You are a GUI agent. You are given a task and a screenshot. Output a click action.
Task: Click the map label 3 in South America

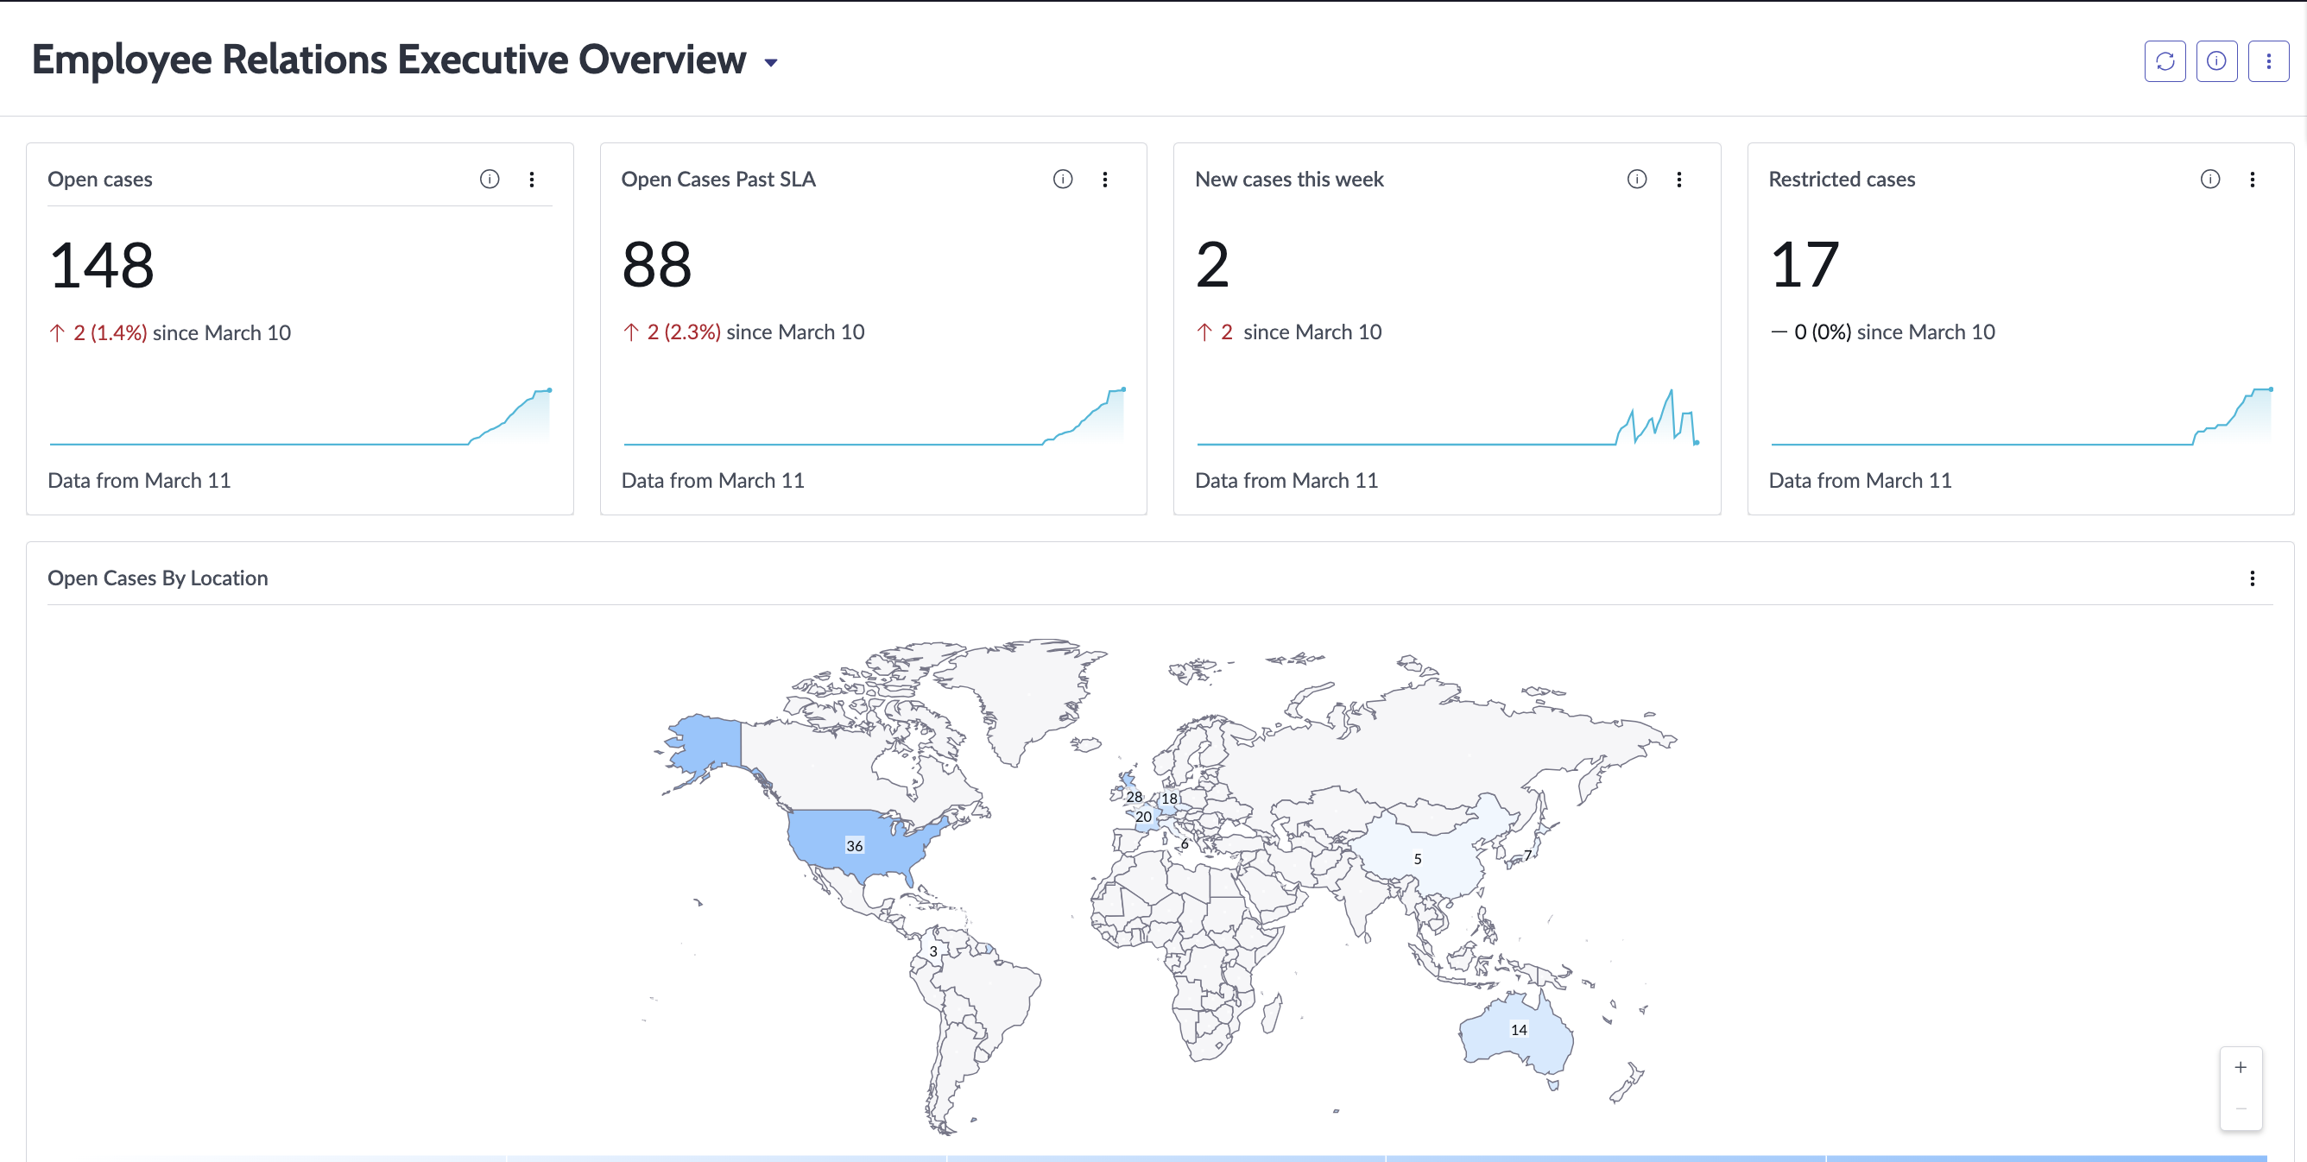[x=933, y=951]
